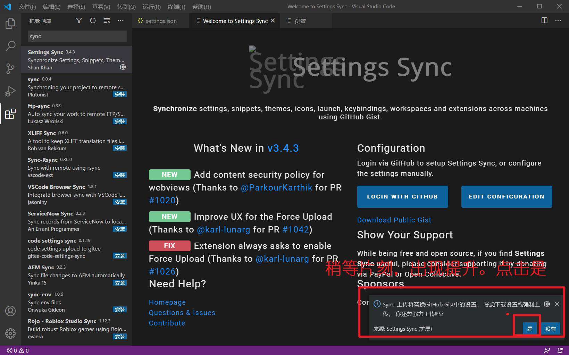
Task: Open Questions & Issues link
Action: pos(182,313)
